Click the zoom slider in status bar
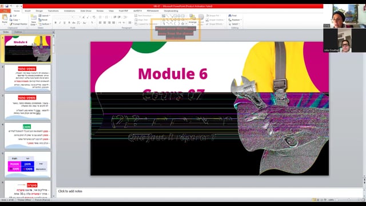 [348, 200]
